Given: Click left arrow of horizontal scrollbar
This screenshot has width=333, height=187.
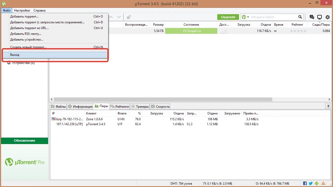Looking at the screenshot, I should coord(52,100).
